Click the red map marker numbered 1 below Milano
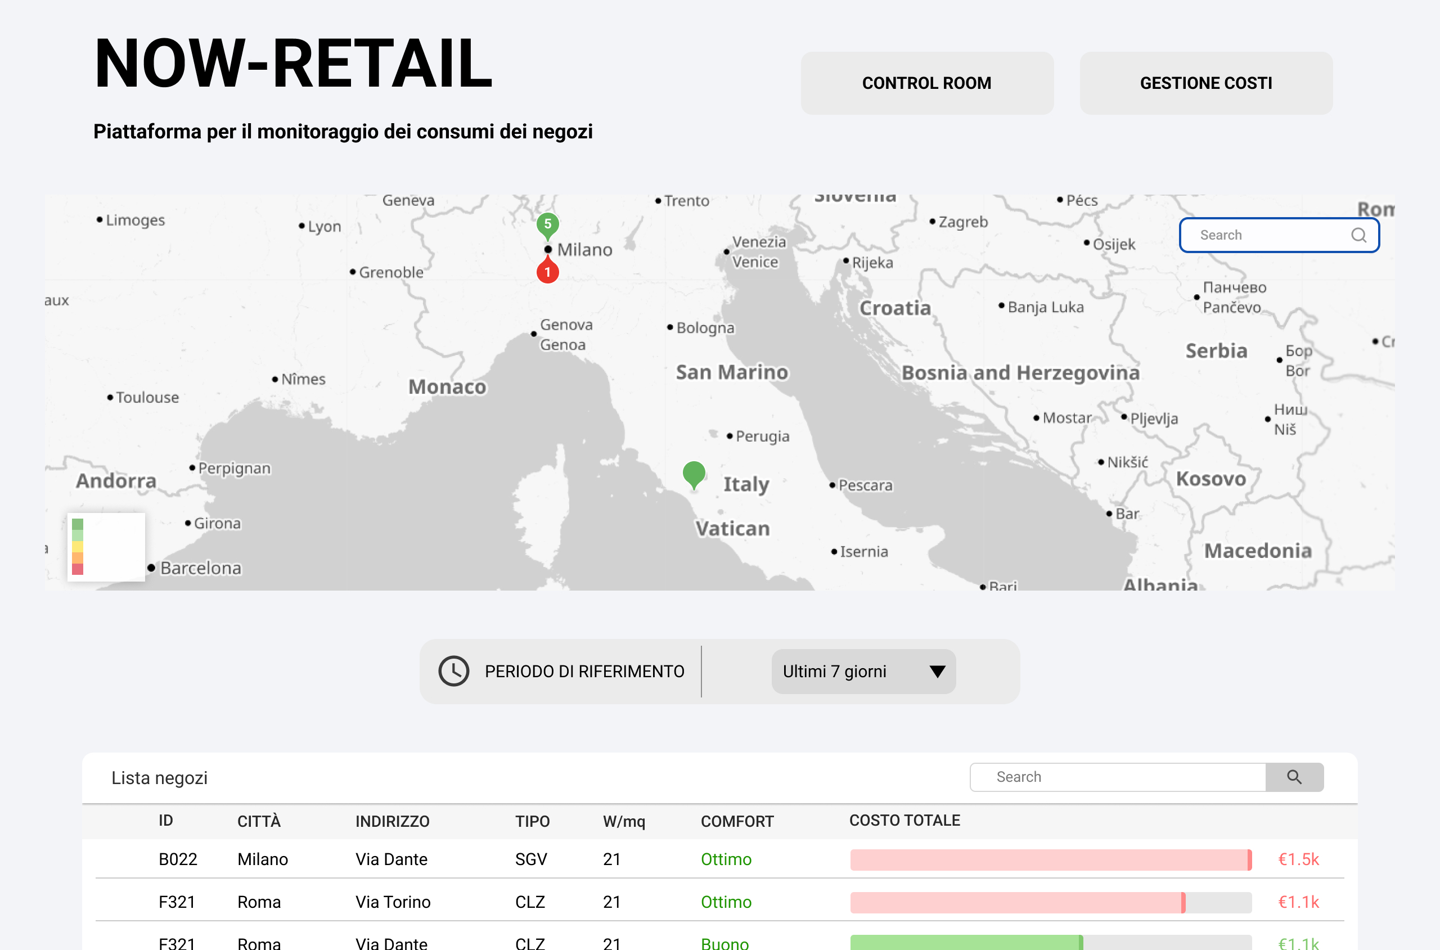The width and height of the screenshot is (1440, 950). [x=548, y=270]
